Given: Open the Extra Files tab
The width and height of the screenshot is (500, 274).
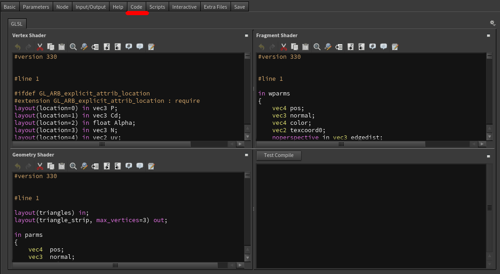Looking at the screenshot, I should [215, 7].
